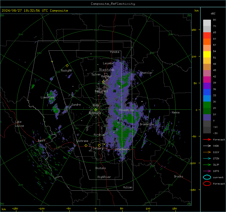The height and width of the screenshot is (212, 226).
Task: Click the 31JP legend label
Action: (x=216, y=165)
